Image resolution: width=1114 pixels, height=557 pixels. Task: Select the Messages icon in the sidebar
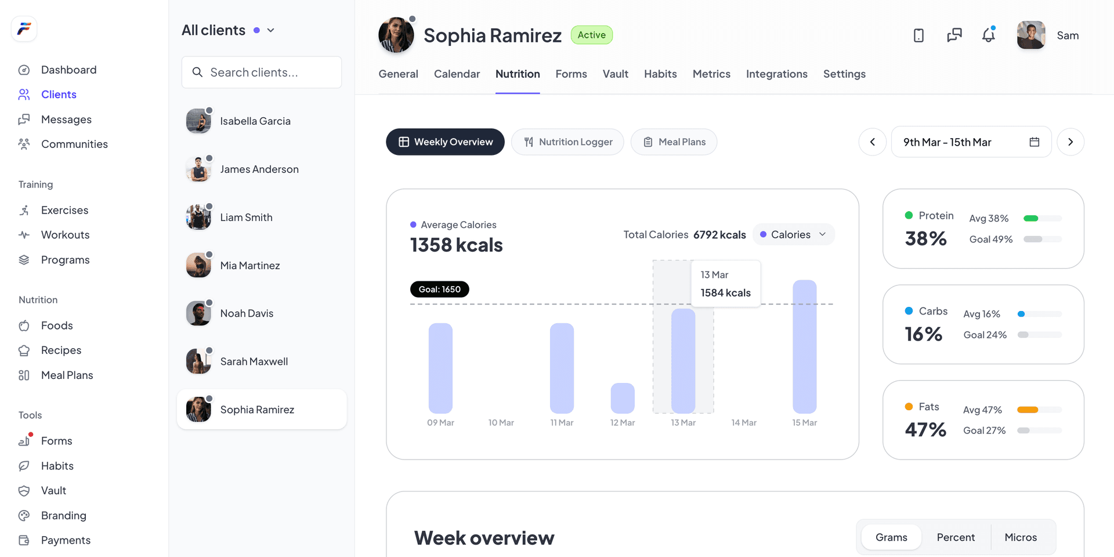24,119
